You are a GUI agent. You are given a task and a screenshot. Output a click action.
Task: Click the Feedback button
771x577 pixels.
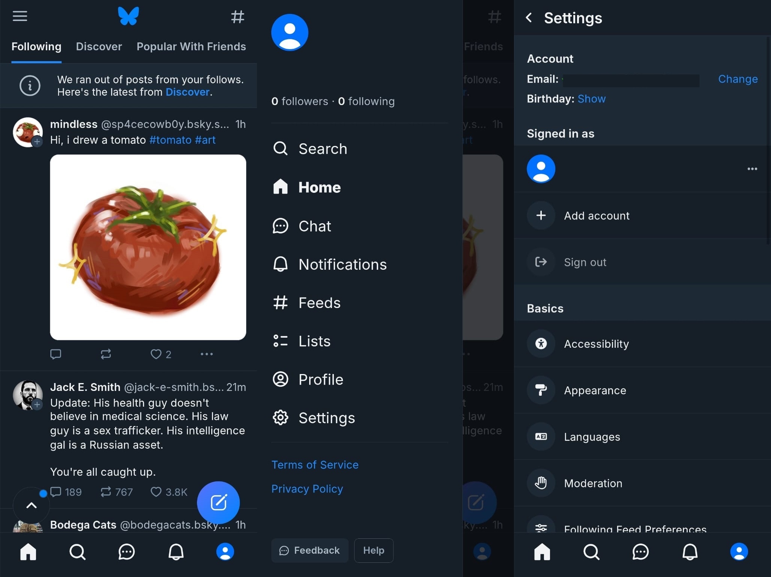tap(310, 550)
